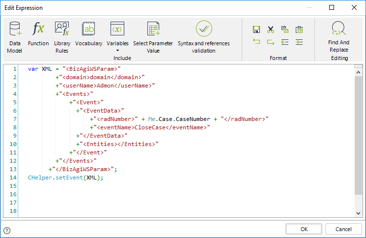
Task: Increase indent of selected lines
Action: (299, 42)
